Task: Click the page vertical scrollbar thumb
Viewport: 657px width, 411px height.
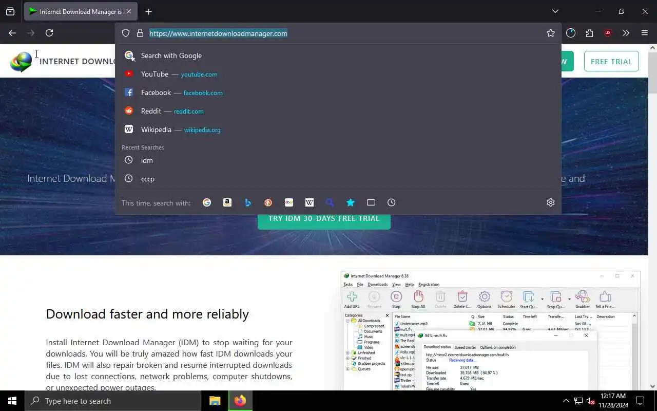Action: pyautogui.click(x=653, y=72)
